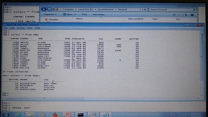This screenshot has height=117, width=208.
Task: Sort Explorer files by Date modified
Action: [x=136, y=19]
